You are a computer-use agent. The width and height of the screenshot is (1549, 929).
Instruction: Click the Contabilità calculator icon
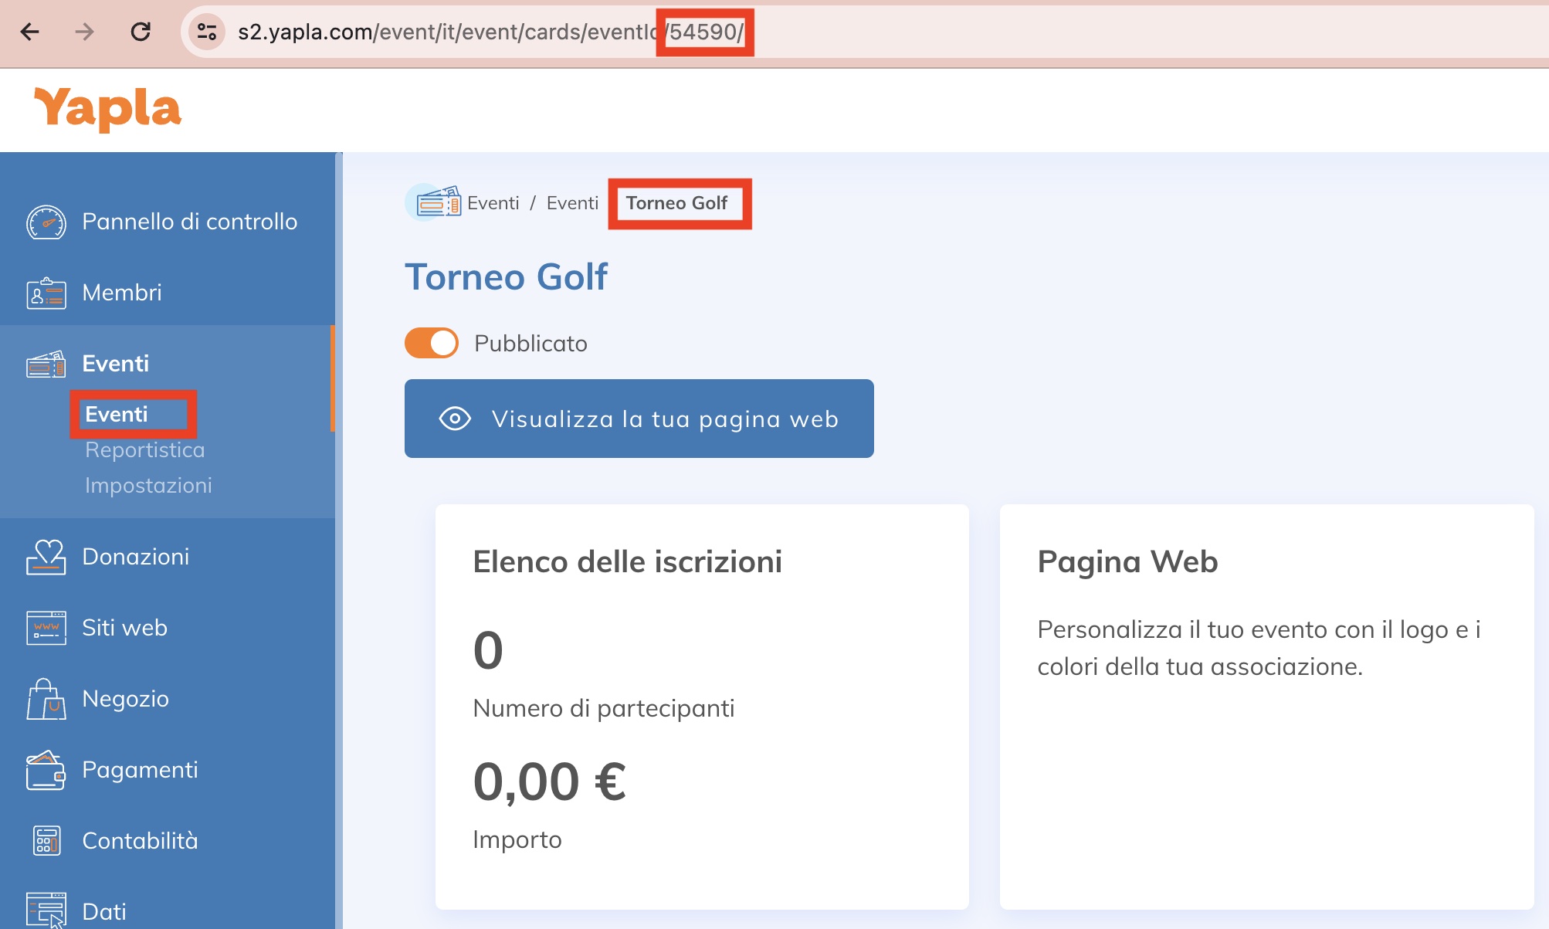tap(46, 841)
